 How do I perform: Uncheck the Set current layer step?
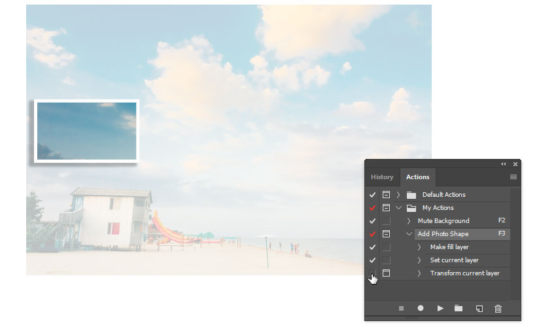coord(372,260)
